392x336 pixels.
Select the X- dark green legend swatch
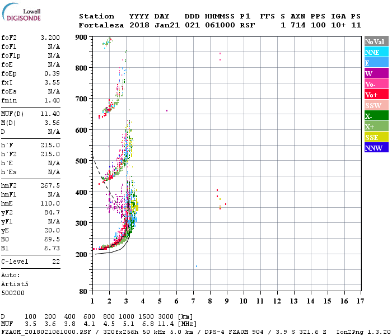point(376,116)
